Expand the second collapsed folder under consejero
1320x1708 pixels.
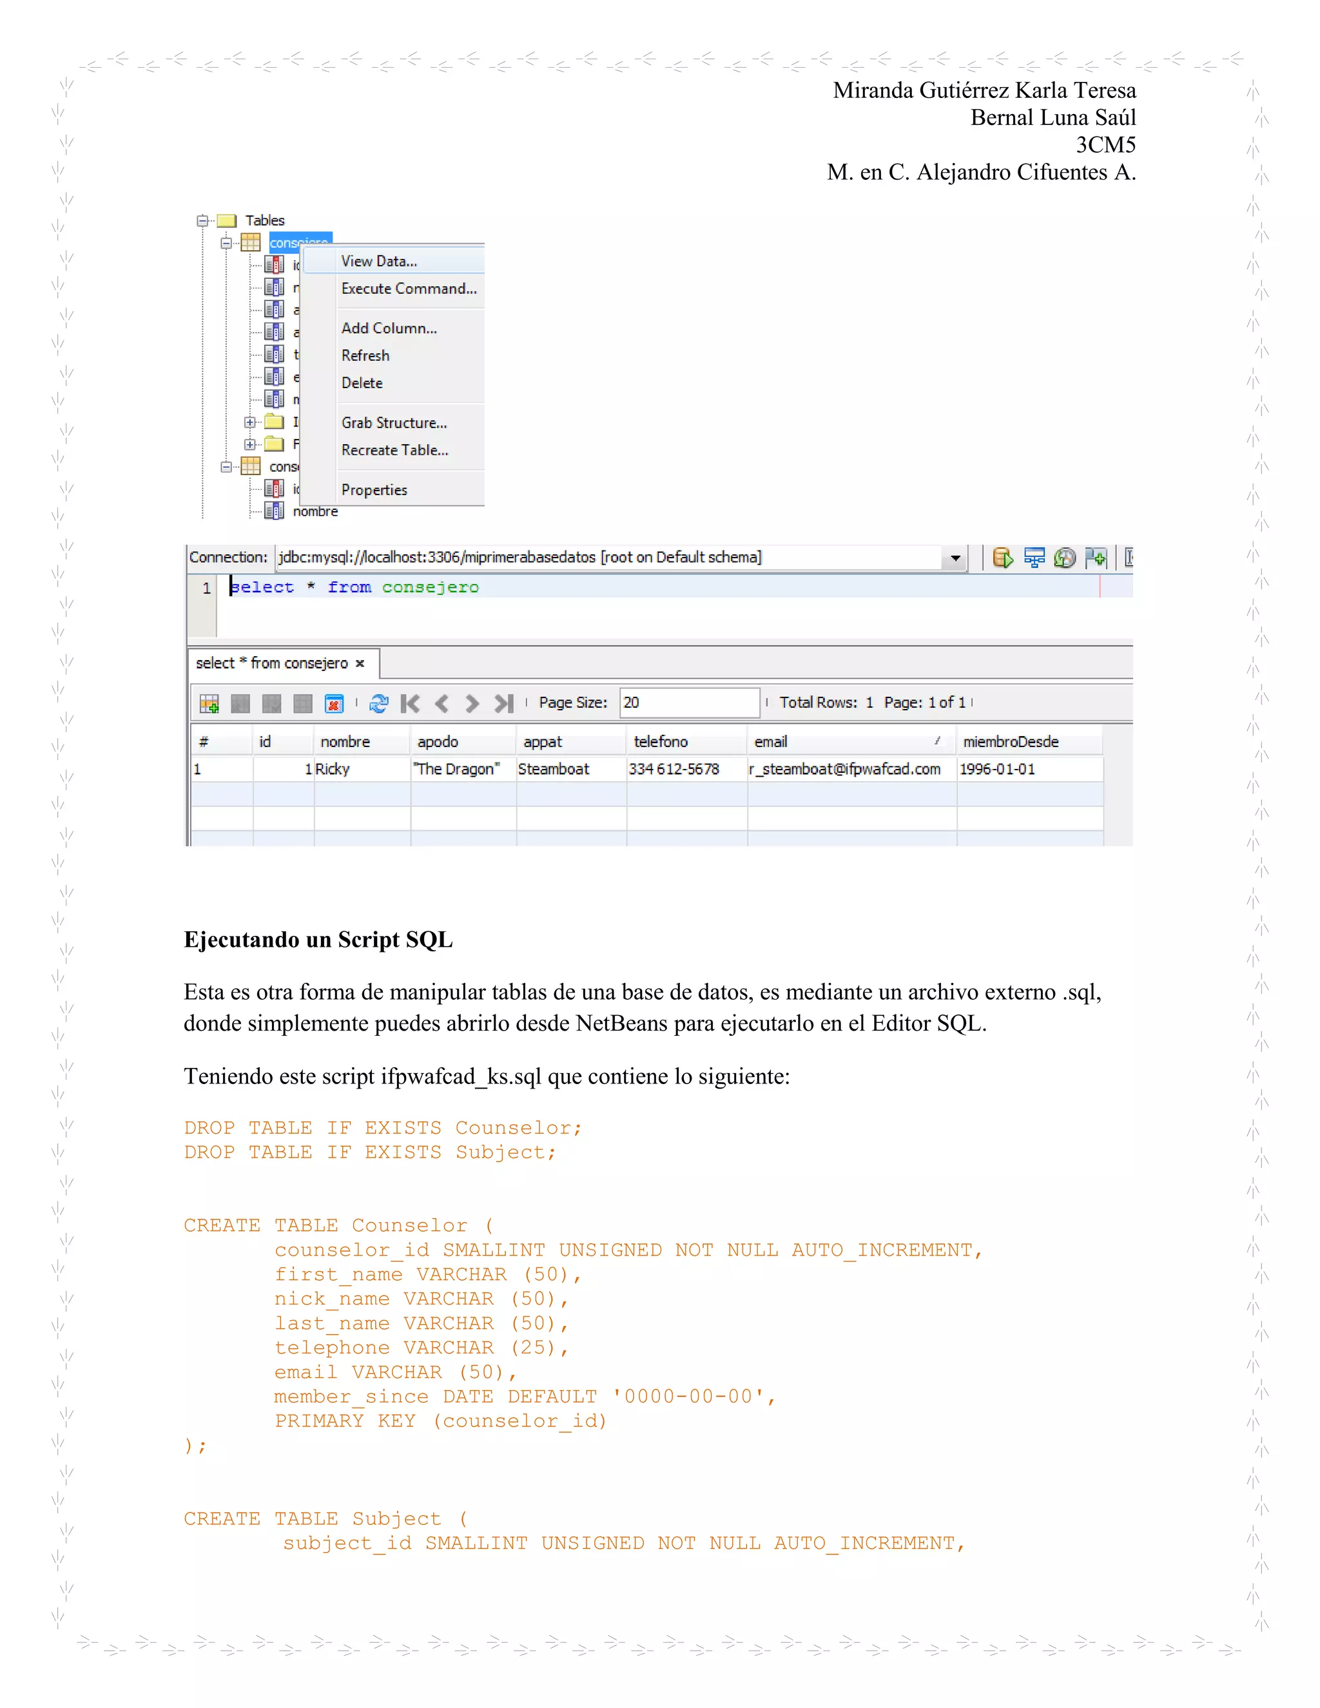tap(249, 444)
